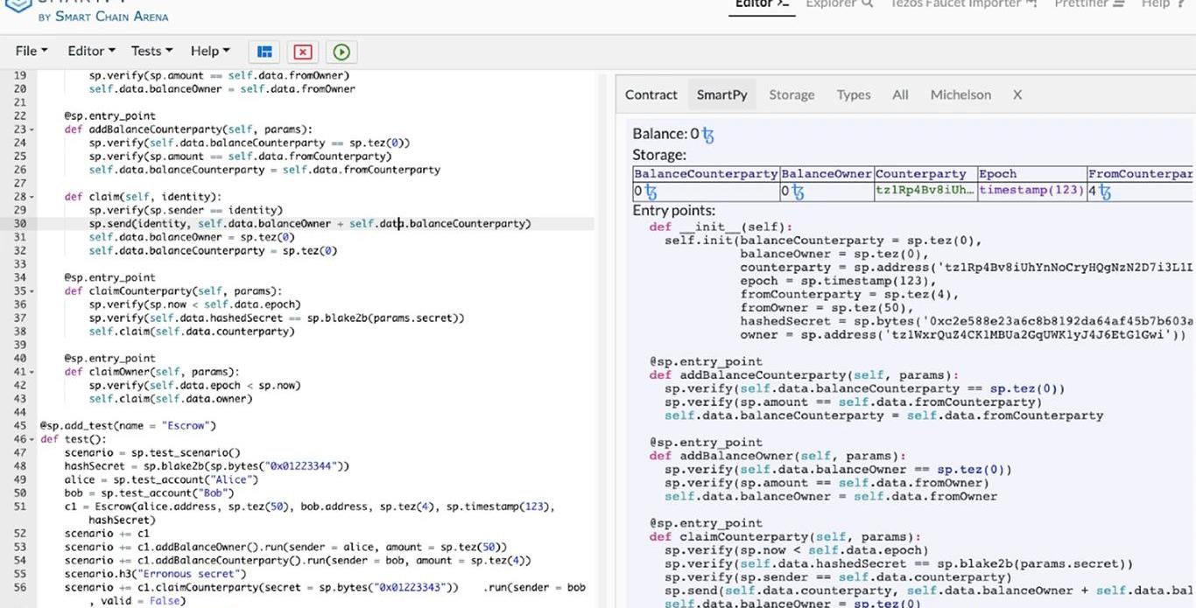Switch to the Contract tab
Screen dimensions: 1196x608
(651, 94)
